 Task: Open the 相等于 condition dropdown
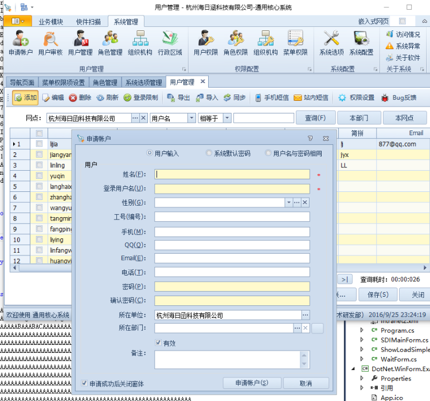click(227, 118)
